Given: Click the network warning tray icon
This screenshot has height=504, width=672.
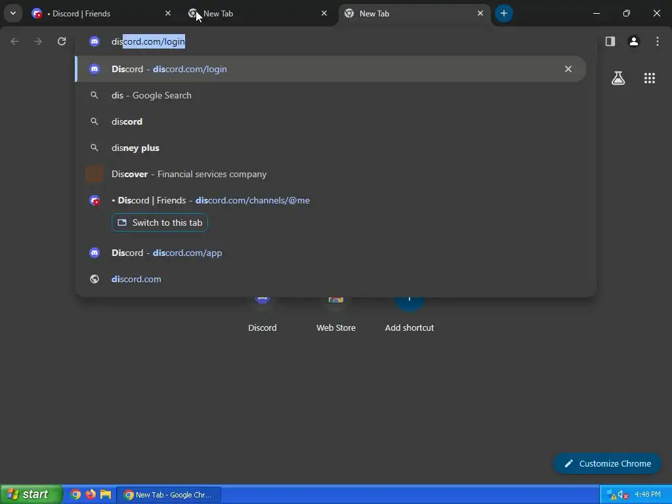Looking at the screenshot, I should (x=611, y=495).
